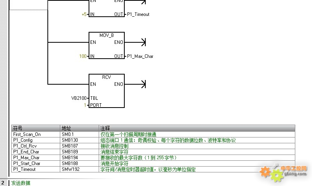312x186 pixels.
Task: Click the SMB187 address cell
Action: coord(79,146)
